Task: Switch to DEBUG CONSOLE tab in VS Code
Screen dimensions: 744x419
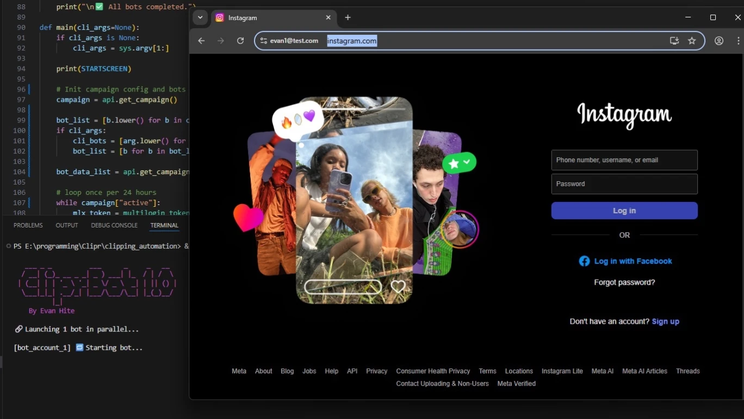Action: pos(114,225)
